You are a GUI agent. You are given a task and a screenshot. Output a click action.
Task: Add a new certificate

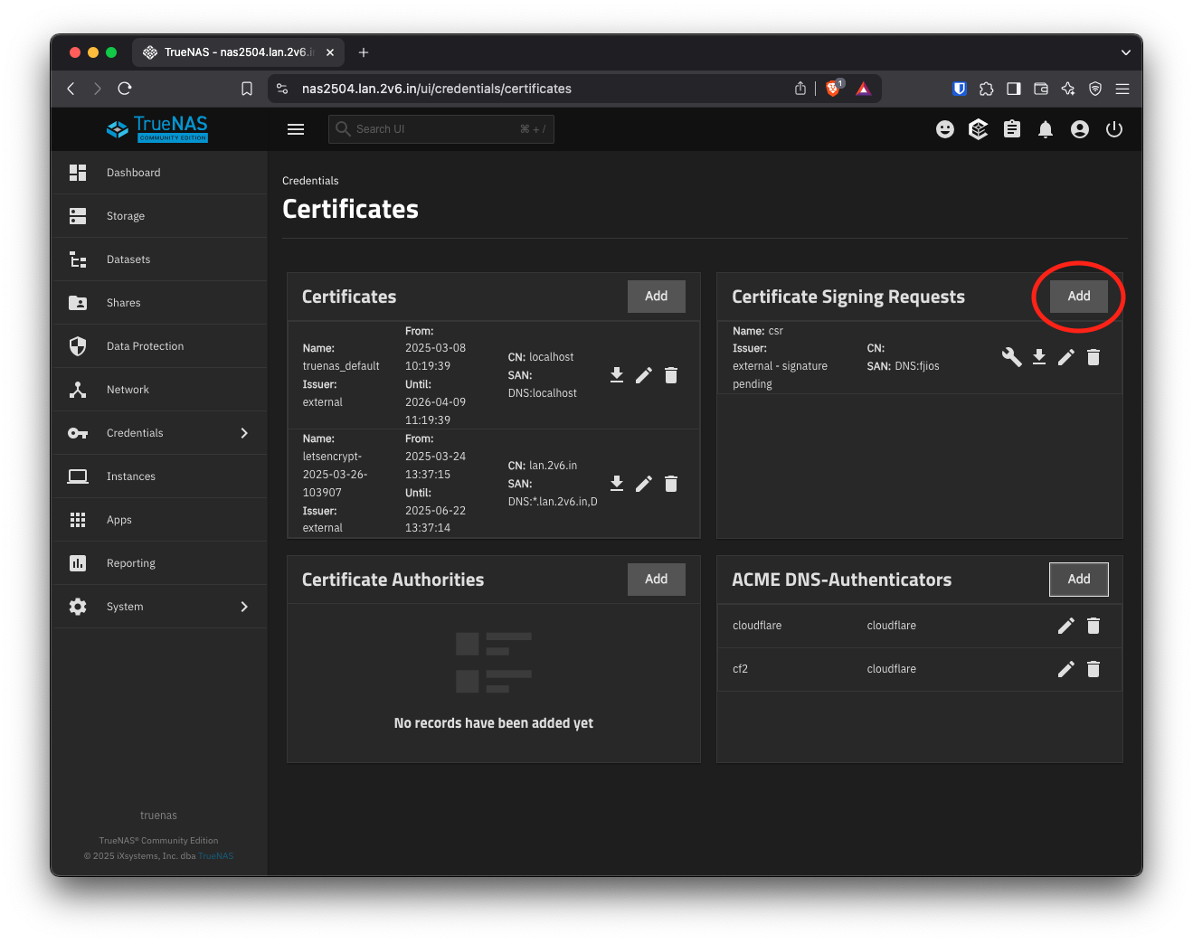(x=657, y=297)
